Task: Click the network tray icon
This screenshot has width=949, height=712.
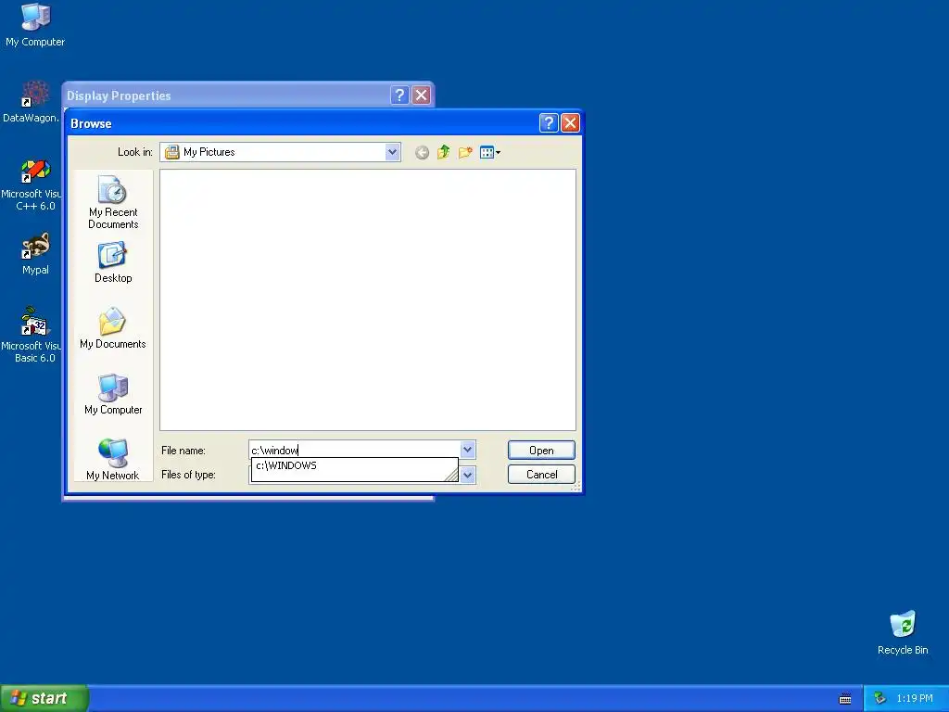Action: coord(880,698)
